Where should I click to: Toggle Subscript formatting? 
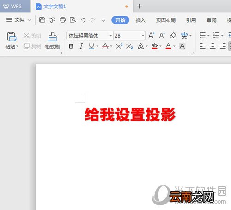click(x=129, y=46)
